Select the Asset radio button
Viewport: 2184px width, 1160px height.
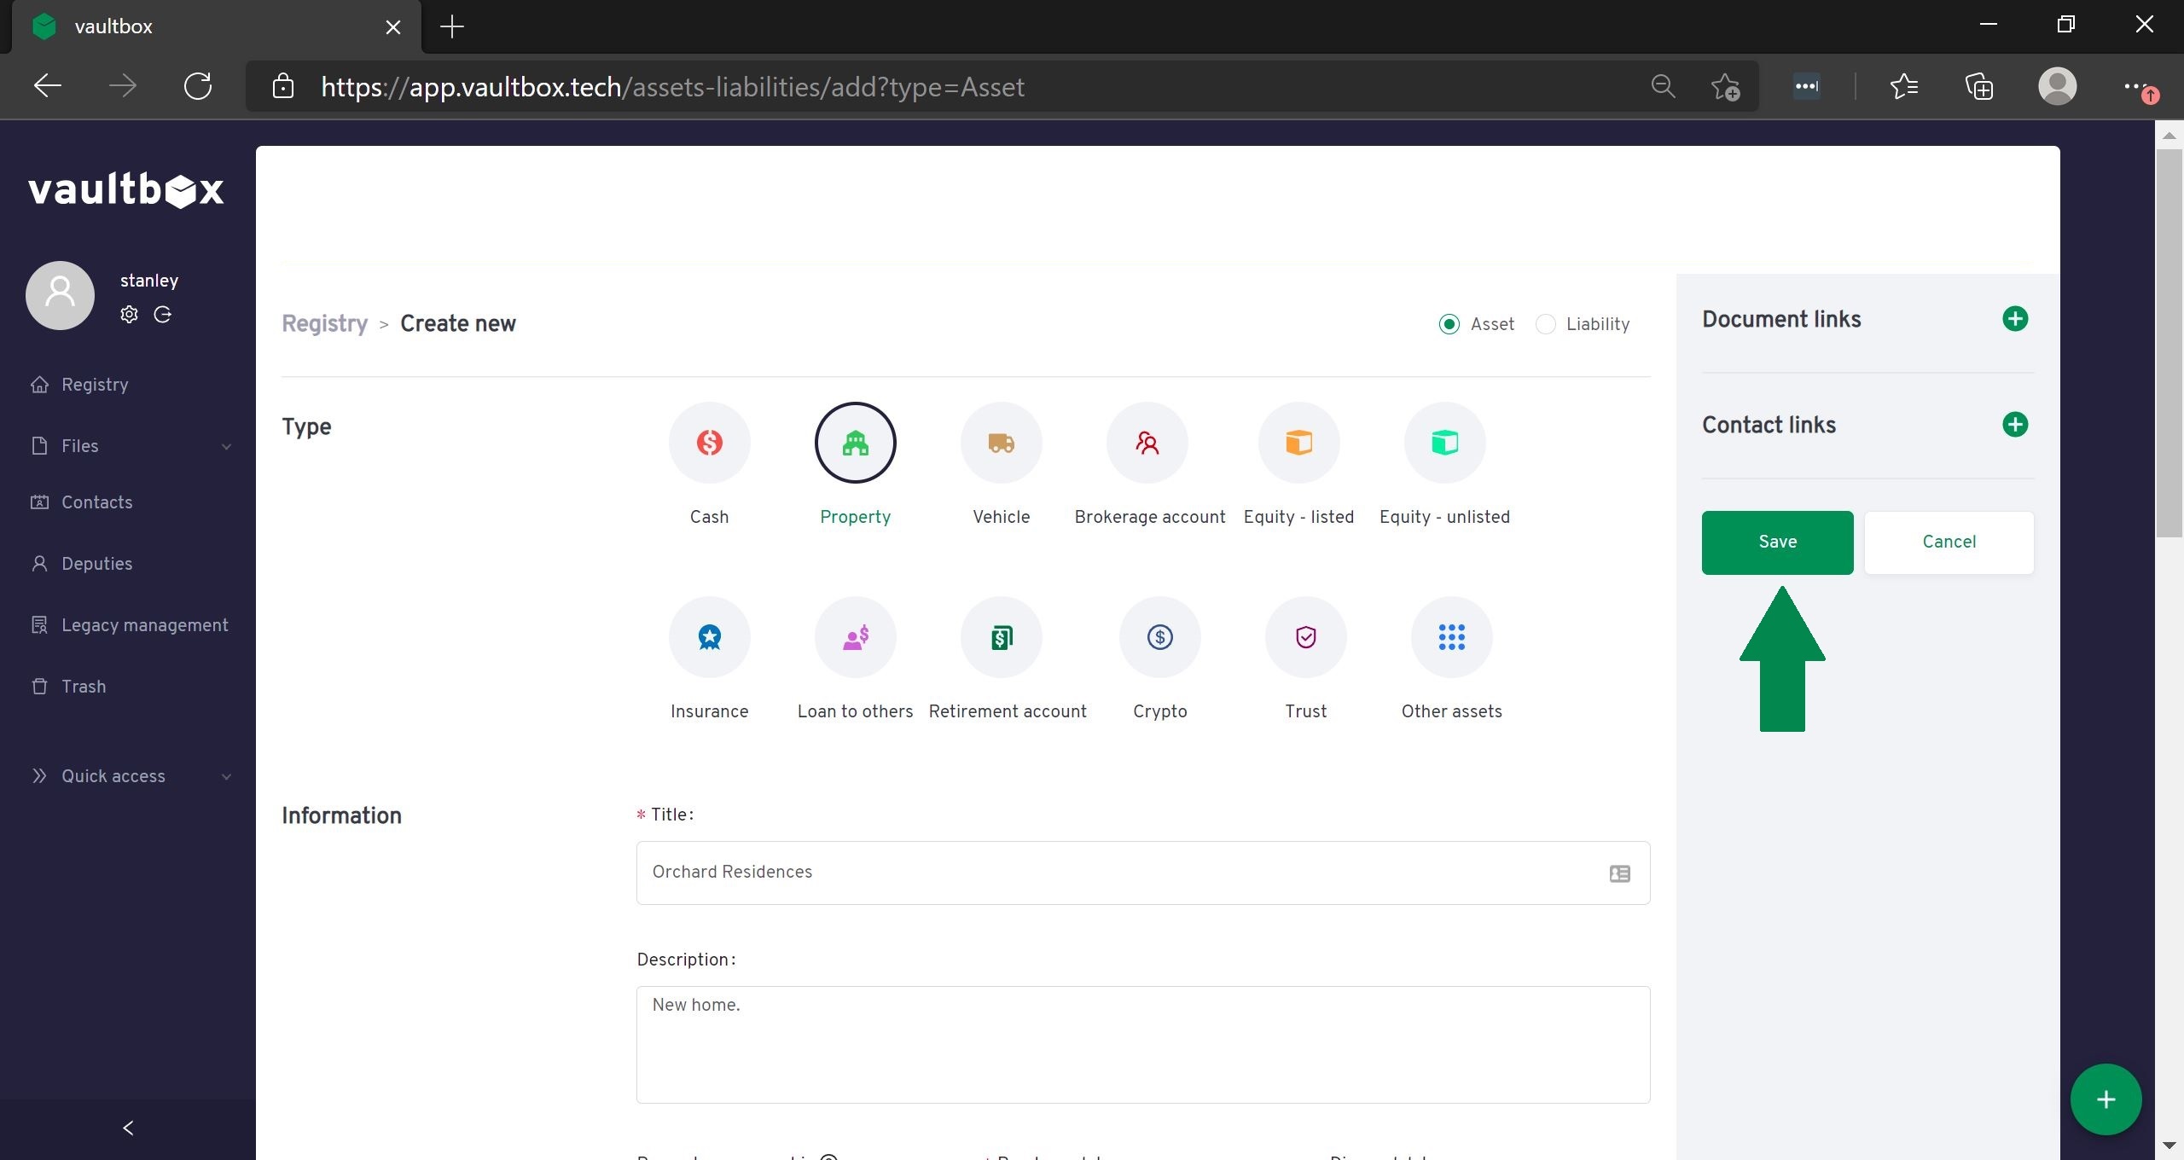(x=1449, y=324)
